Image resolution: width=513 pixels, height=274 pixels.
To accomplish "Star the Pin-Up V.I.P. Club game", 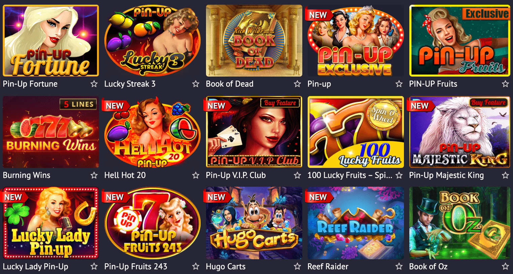I will click(x=297, y=175).
